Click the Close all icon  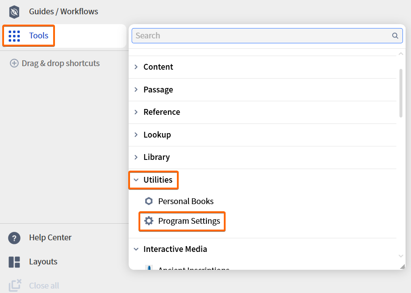[15, 285]
